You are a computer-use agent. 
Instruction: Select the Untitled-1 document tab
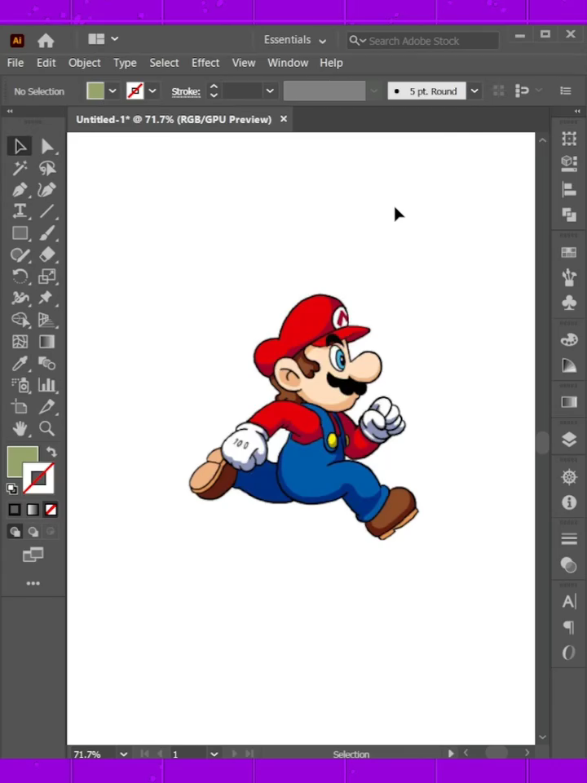174,119
